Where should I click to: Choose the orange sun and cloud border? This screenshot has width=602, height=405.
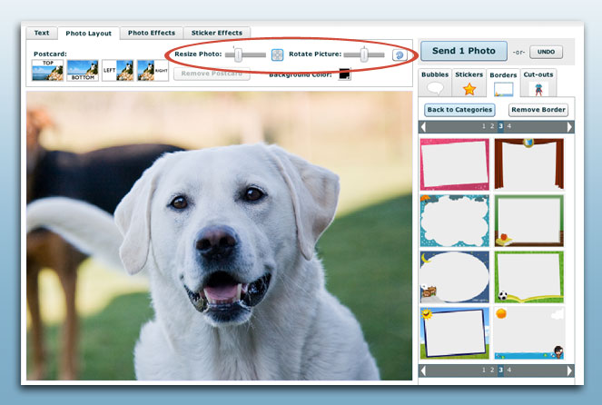tap(529, 333)
